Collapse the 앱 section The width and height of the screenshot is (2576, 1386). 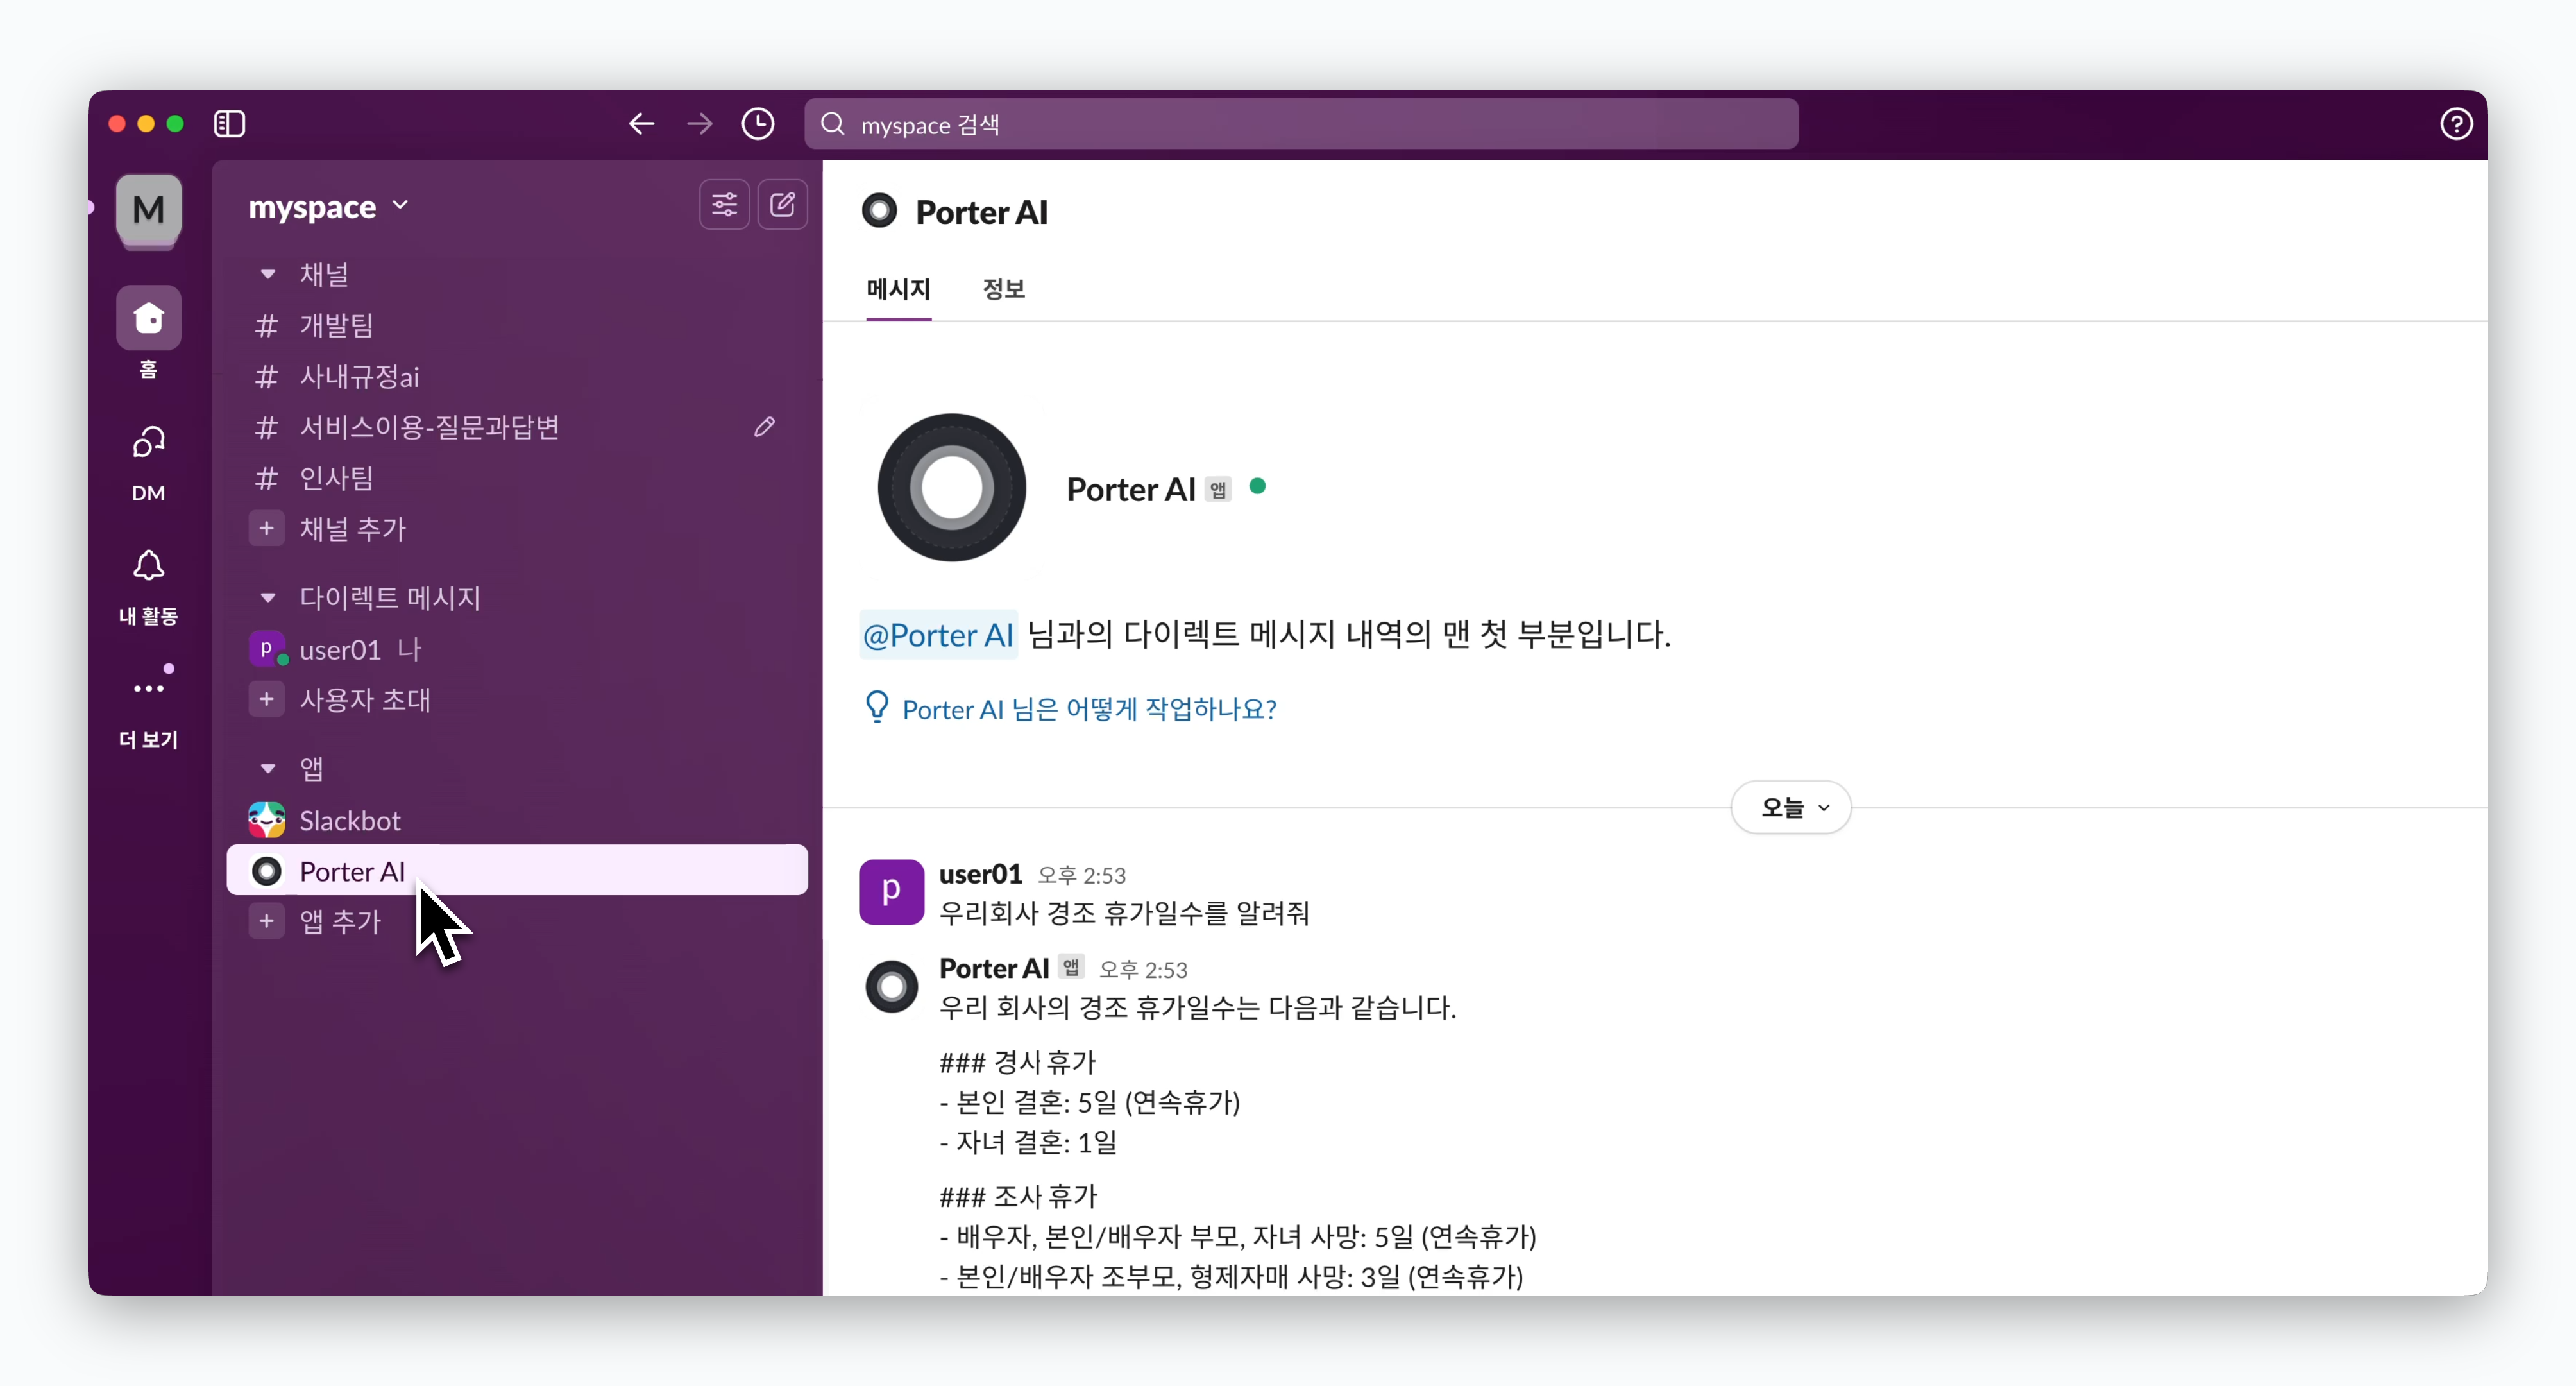267,769
